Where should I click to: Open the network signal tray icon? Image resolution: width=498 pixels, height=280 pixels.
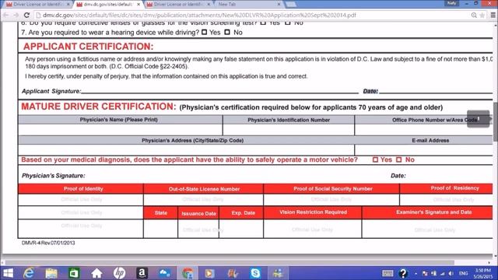(x=443, y=273)
